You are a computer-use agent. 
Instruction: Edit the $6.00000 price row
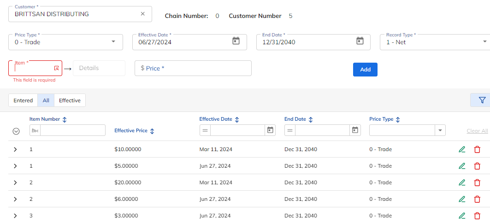click(462, 199)
